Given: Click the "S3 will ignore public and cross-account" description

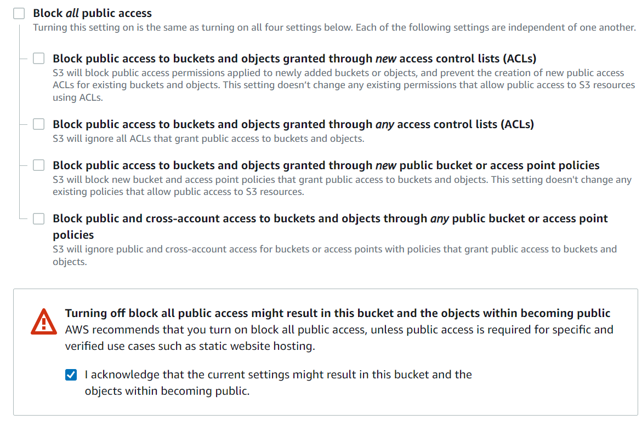Looking at the screenshot, I should (334, 250).
